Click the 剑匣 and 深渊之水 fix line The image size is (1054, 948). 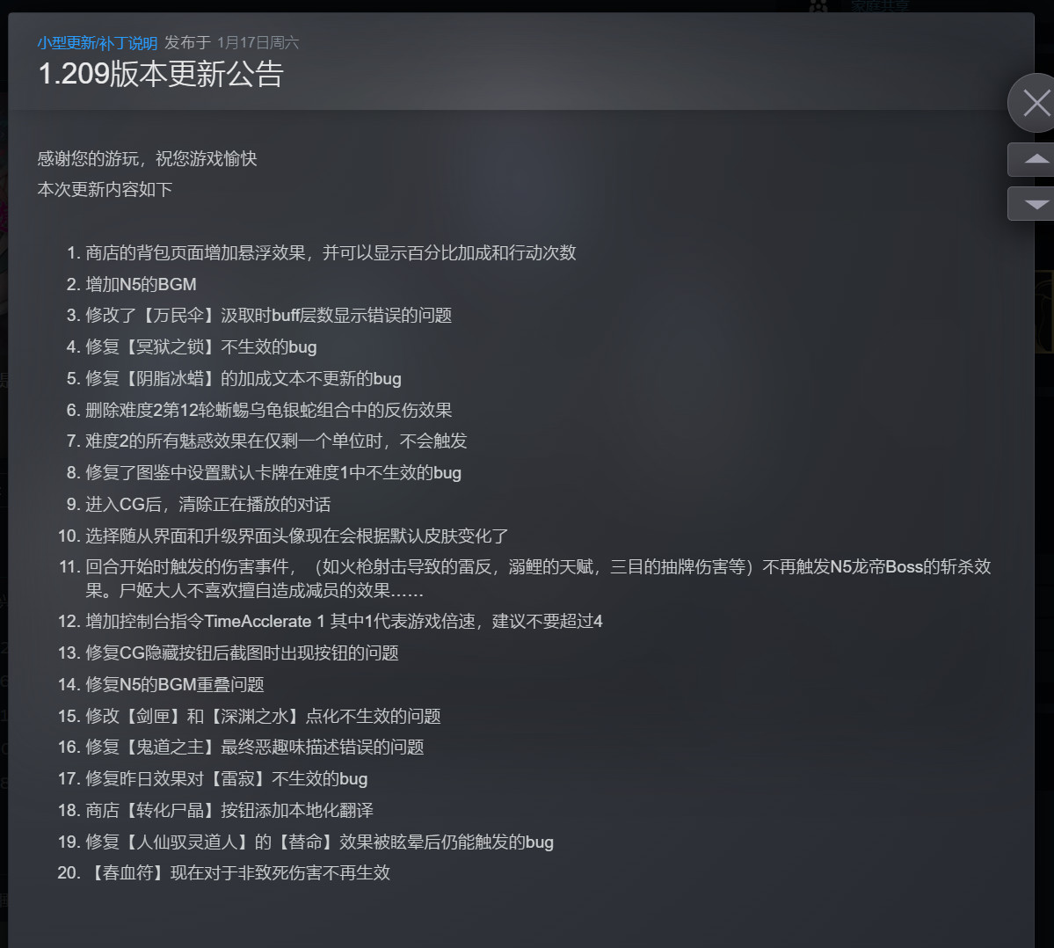(262, 715)
